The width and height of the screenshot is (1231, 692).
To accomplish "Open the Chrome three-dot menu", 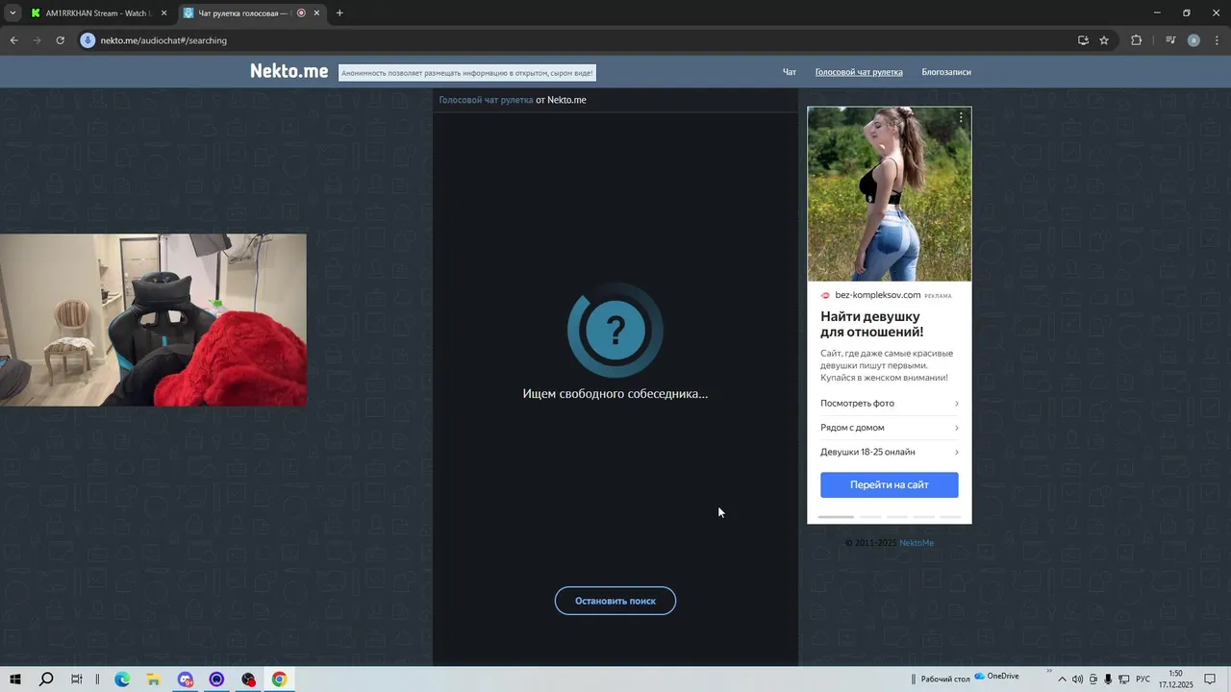I will 1216,40.
